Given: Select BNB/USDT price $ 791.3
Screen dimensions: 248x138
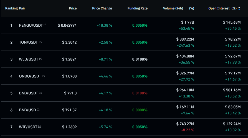Looking at the screenshot, I should click(70, 93).
